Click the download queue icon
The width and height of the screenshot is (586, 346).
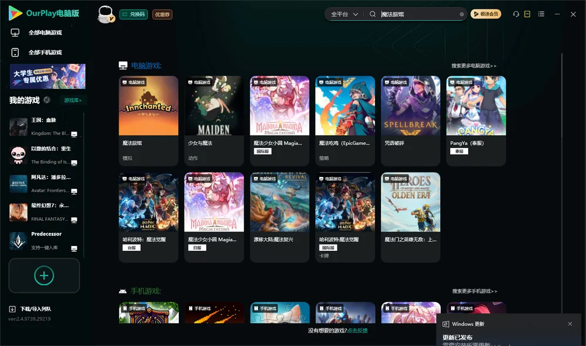tap(12, 309)
